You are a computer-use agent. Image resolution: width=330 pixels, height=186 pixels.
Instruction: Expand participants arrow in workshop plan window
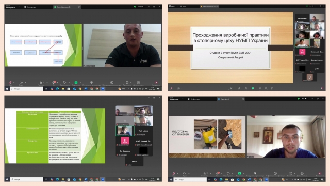[x=47, y=83]
